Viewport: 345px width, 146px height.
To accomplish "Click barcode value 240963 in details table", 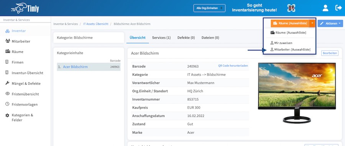I will click(193, 67).
